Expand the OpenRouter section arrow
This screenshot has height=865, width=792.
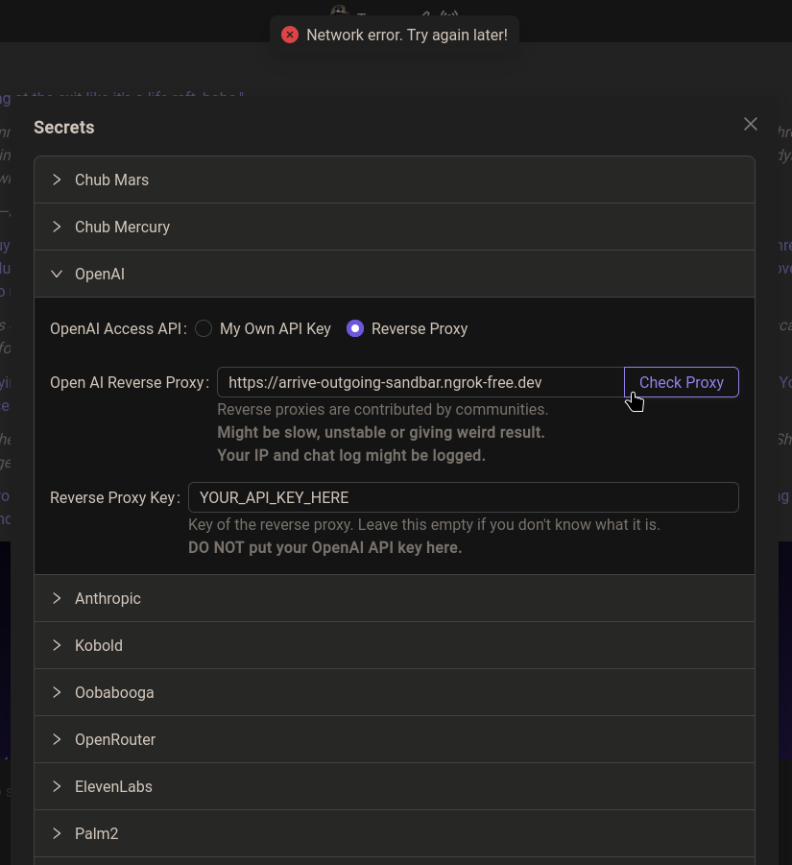click(x=57, y=739)
